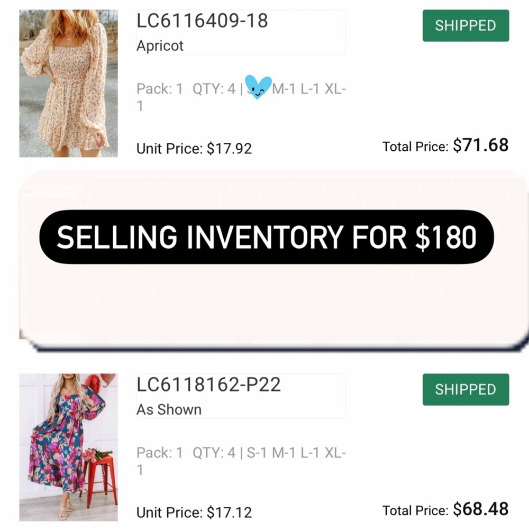Click Pack: 1 on the As Shown item

[159, 453]
